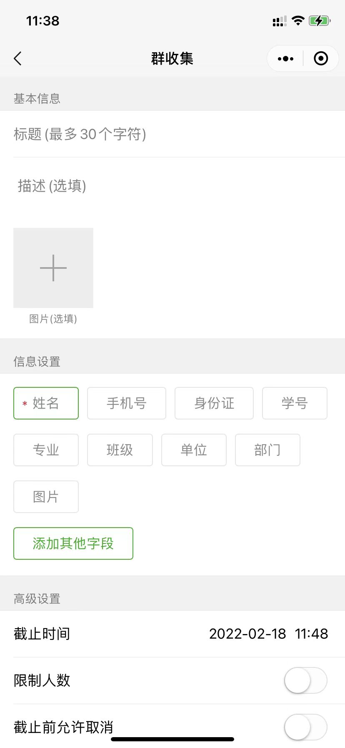
Task: Tap the back arrow icon
Action: click(x=17, y=59)
